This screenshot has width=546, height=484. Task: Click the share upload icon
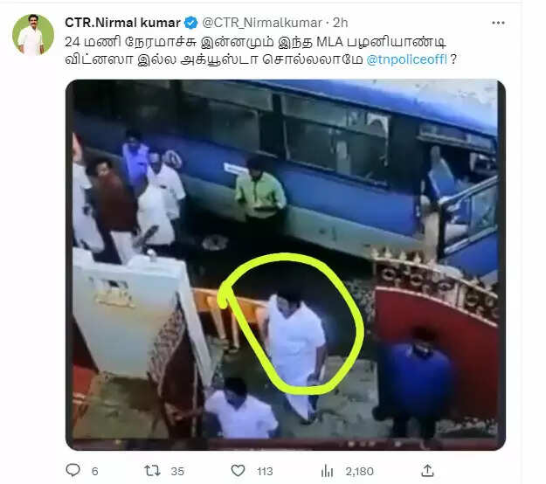[x=427, y=471]
